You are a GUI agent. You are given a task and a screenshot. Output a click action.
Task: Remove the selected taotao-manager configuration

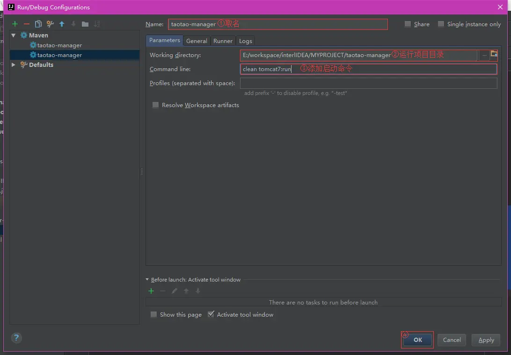coord(26,23)
